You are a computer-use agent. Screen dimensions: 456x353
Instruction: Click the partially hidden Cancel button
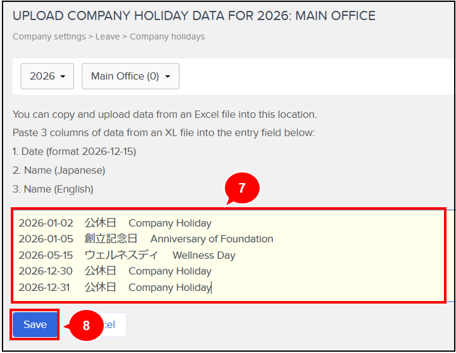click(x=114, y=324)
